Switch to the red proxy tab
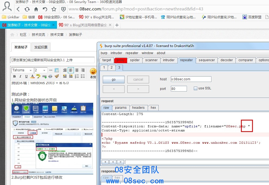 click(x=120, y=60)
